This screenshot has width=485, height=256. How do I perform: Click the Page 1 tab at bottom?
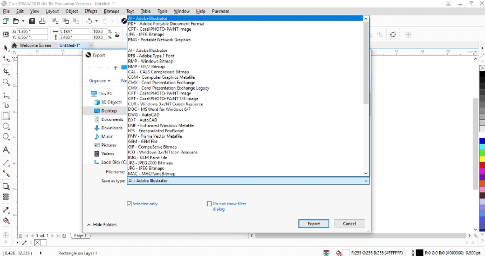[x=80, y=235]
